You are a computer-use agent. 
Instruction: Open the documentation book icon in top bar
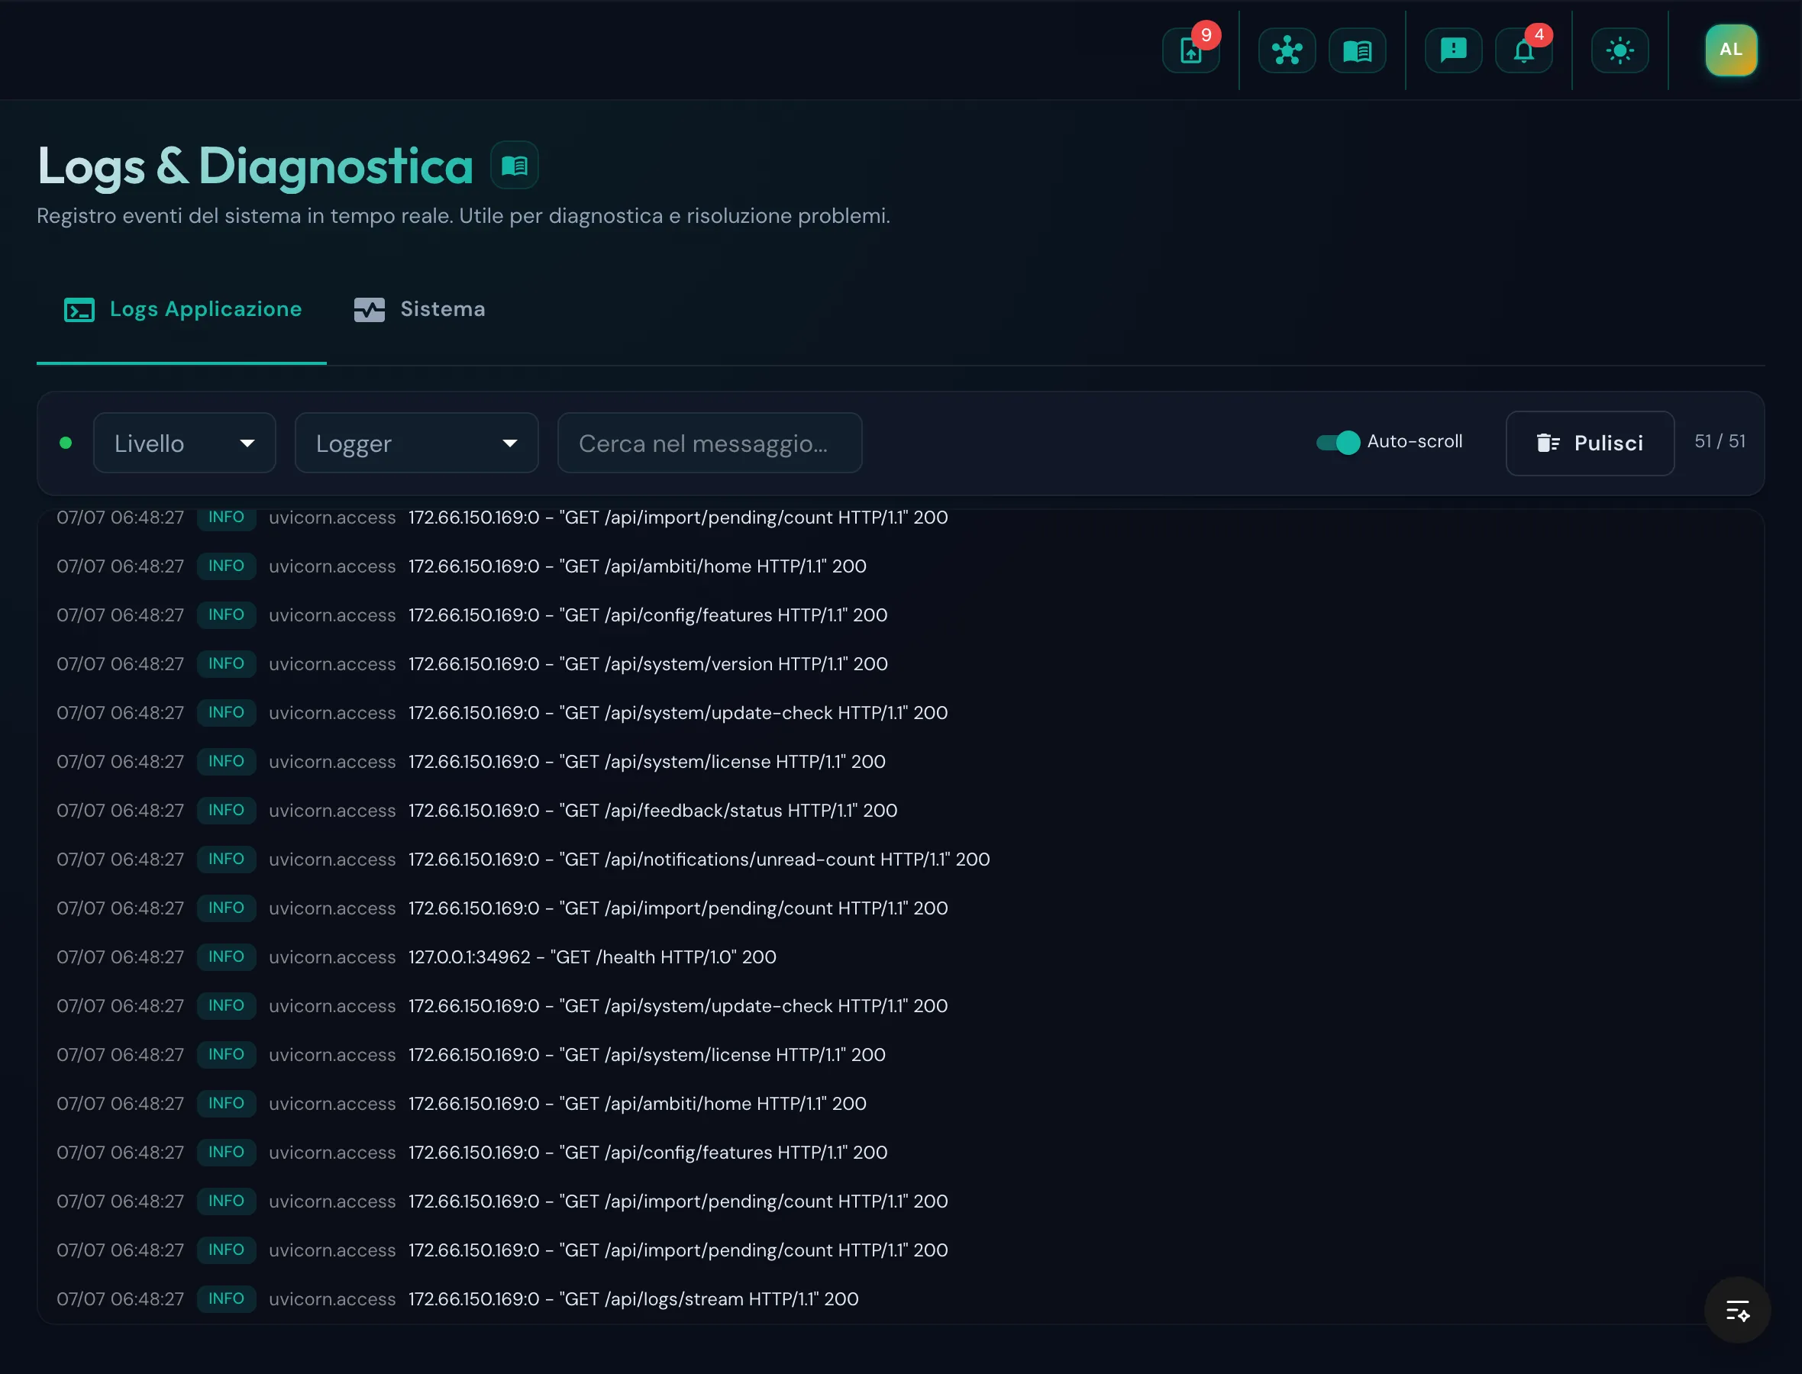[1357, 50]
